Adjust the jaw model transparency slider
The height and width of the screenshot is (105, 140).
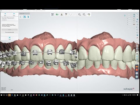(131, 24)
